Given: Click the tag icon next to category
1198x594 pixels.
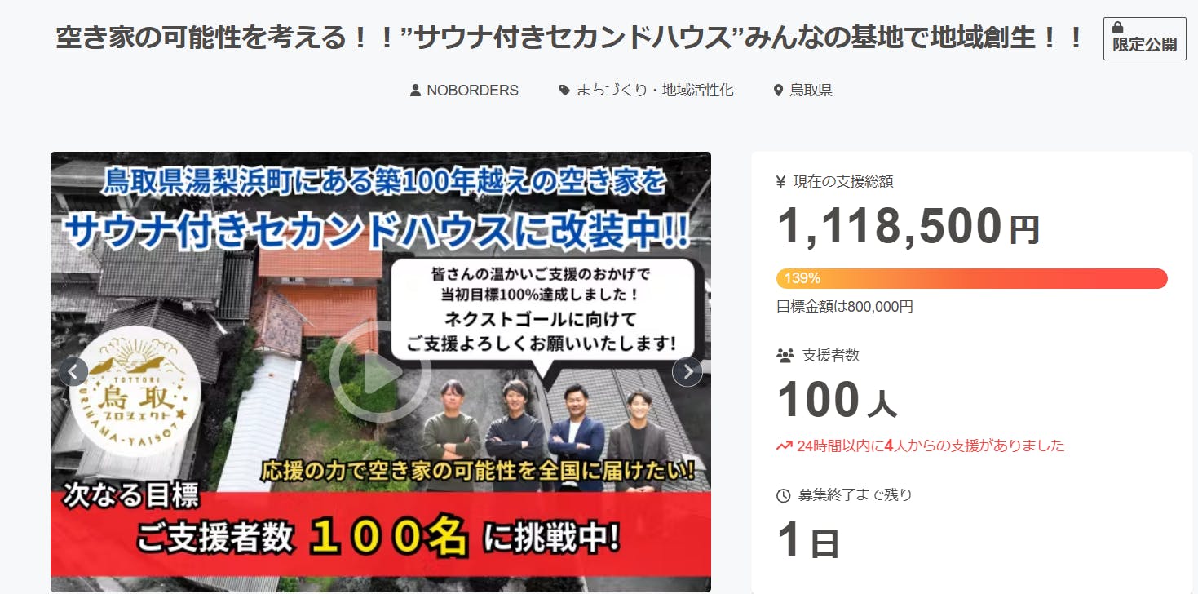Looking at the screenshot, I should click(564, 91).
